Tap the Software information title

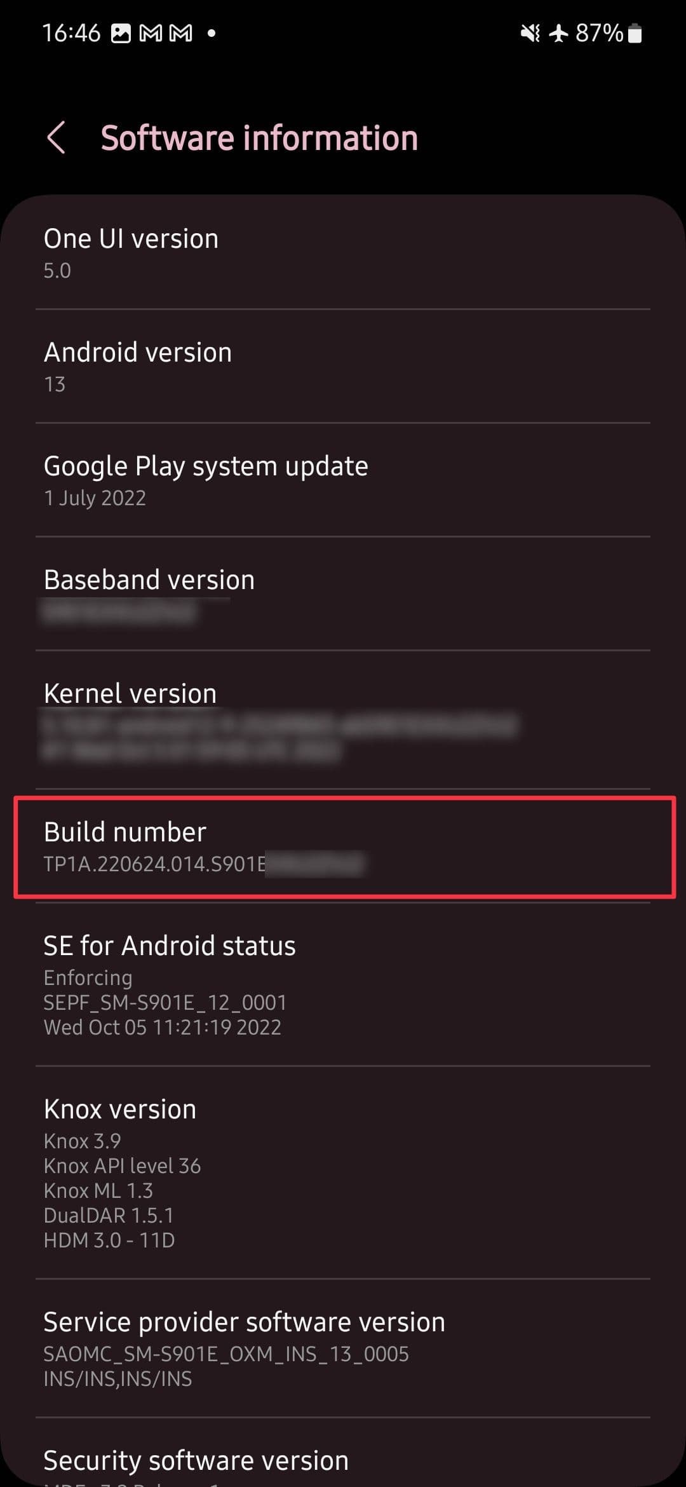pos(259,138)
